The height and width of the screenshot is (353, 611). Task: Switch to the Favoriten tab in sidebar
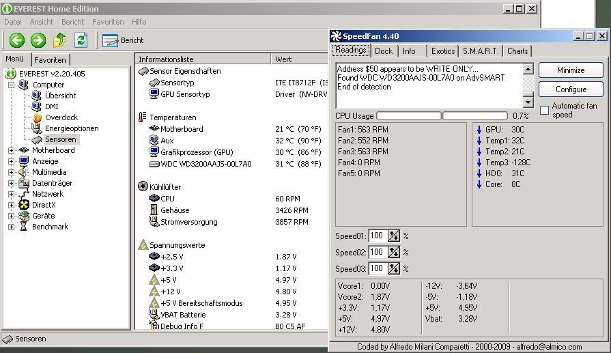[x=50, y=60]
